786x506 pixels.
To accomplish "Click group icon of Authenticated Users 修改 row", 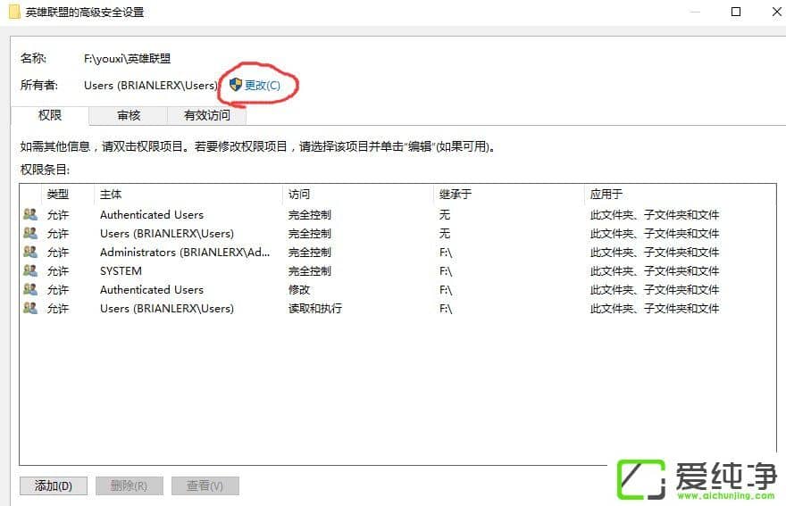I will tap(30, 289).
